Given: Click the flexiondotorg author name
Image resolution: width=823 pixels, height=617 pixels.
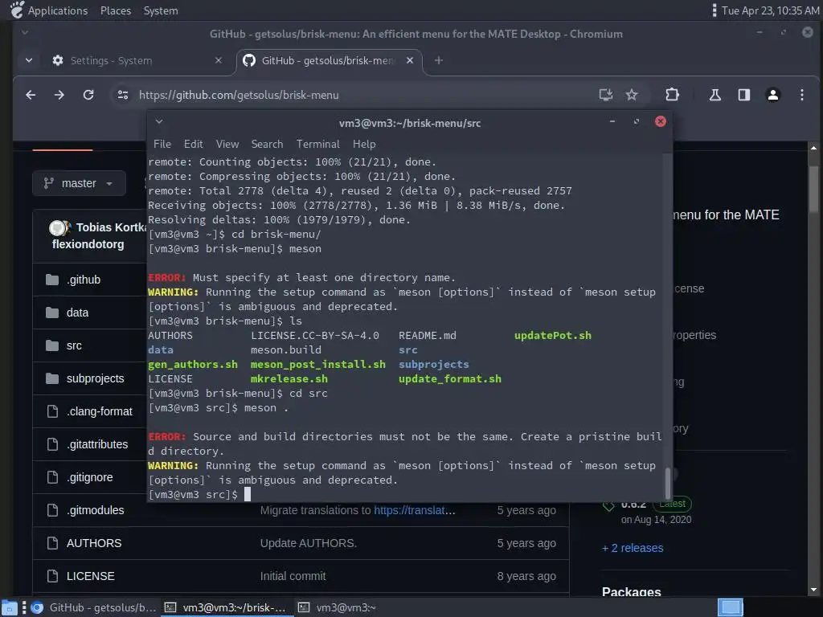Looking at the screenshot, I should tap(88, 244).
